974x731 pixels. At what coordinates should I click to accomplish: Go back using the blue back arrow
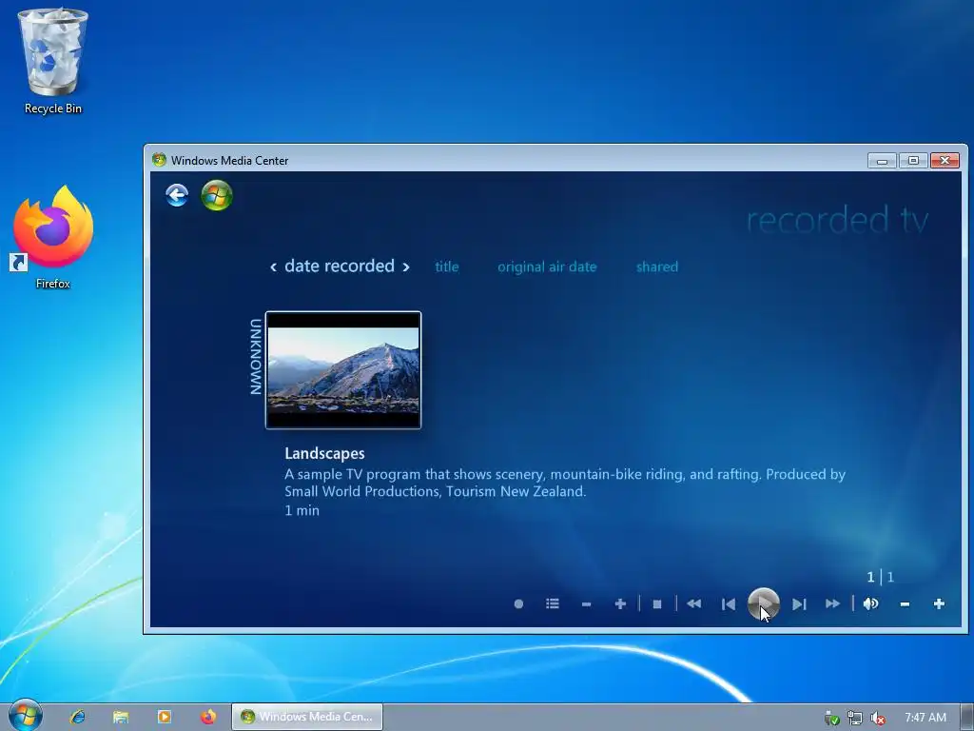click(x=177, y=195)
